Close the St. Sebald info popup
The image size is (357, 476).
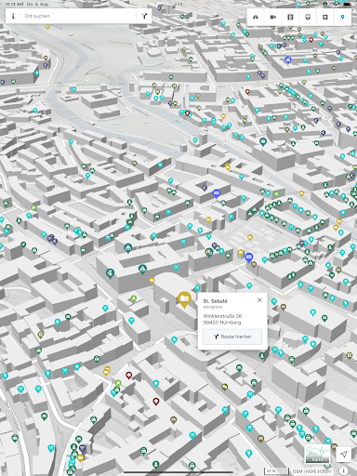coord(259,300)
